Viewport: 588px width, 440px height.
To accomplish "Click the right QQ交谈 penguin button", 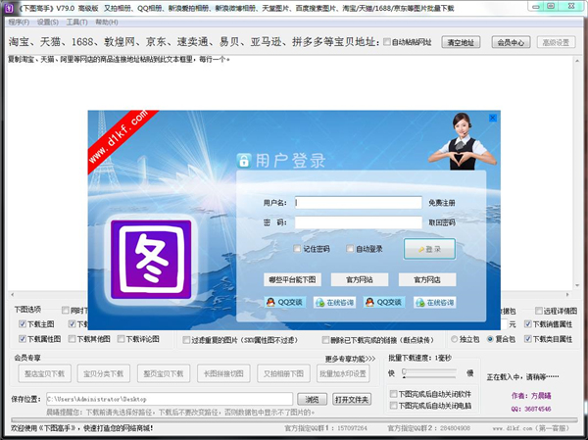I will pyautogui.click(x=383, y=302).
